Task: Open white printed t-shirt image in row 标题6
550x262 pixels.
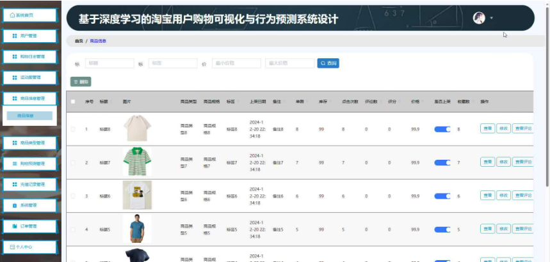Action: pyautogui.click(x=137, y=195)
